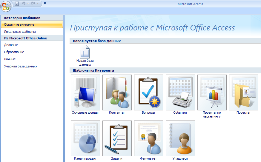Click the Undo arrow icon
The image size is (261, 162).
(x=24, y=3)
